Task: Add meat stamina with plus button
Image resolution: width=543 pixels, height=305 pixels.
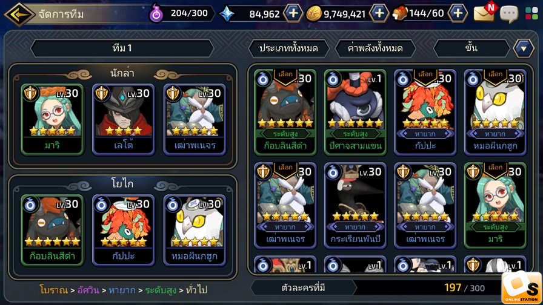Action: pyautogui.click(x=458, y=13)
